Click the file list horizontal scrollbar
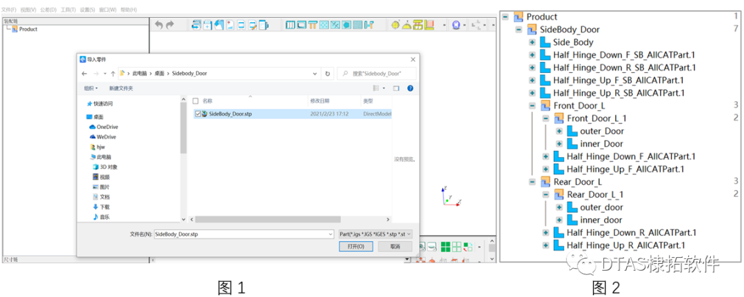Image resolution: width=744 pixels, height=297 pixels. pyautogui.click(x=267, y=220)
